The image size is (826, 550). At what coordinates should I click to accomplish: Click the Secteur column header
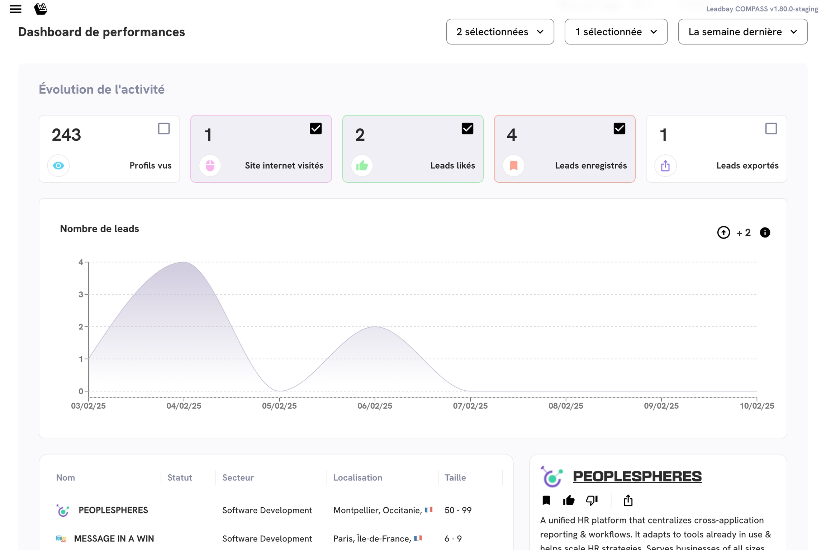click(x=238, y=478)
